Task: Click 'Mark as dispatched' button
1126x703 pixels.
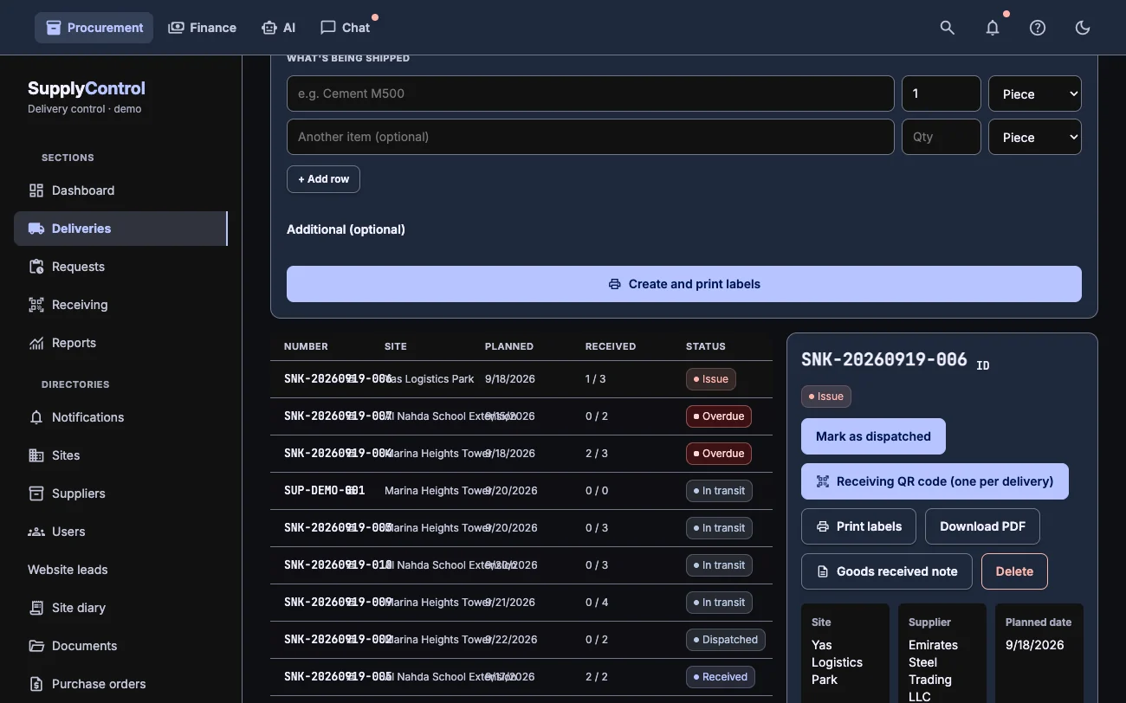Action: point(873,436)
